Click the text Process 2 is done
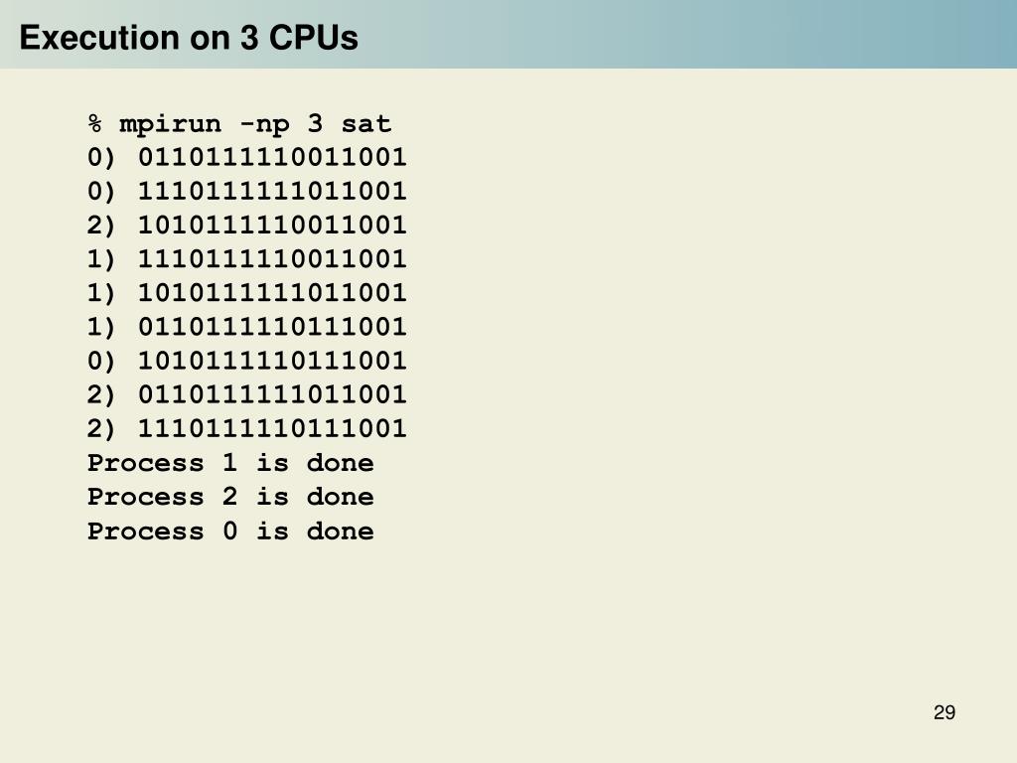The image size is (1017, 763). [230, 497]
